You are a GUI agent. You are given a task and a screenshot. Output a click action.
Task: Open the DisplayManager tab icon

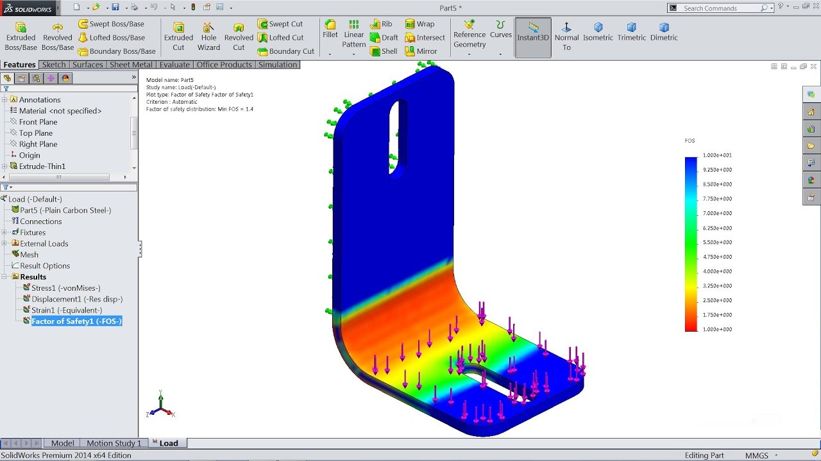(65, 78)
